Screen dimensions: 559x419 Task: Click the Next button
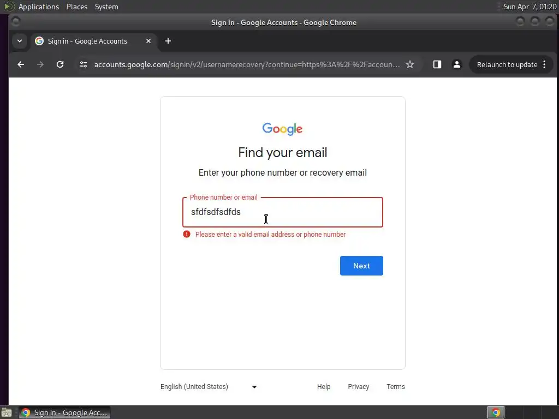[361, 266]
